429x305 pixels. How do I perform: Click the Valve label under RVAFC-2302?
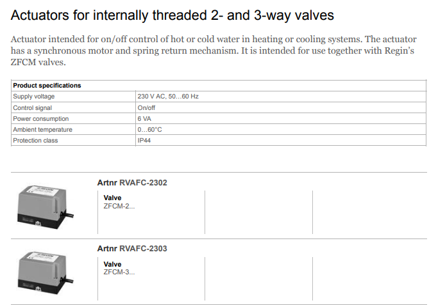112,198
